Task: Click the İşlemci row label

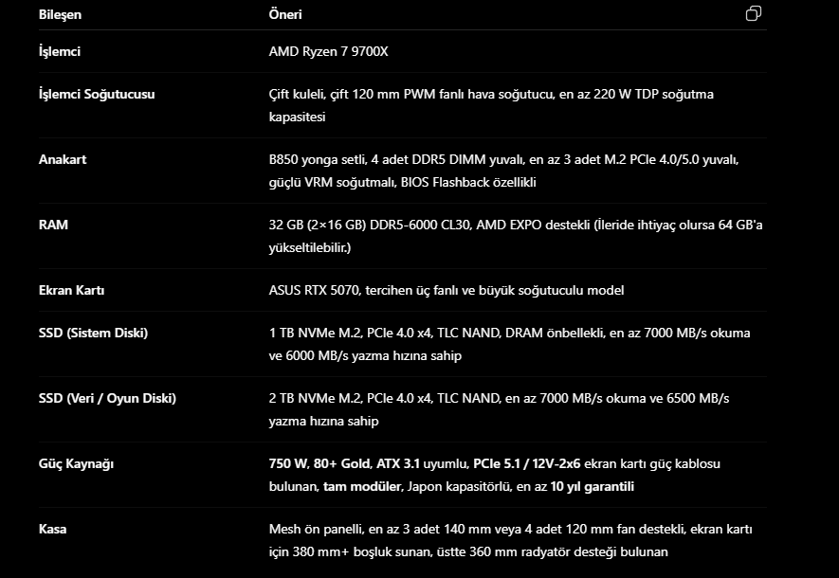Action: click(60, 51)
